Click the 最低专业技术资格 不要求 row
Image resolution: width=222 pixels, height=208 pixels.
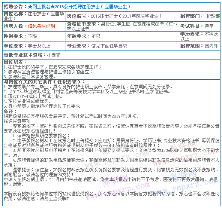click(x=111, y=55)
